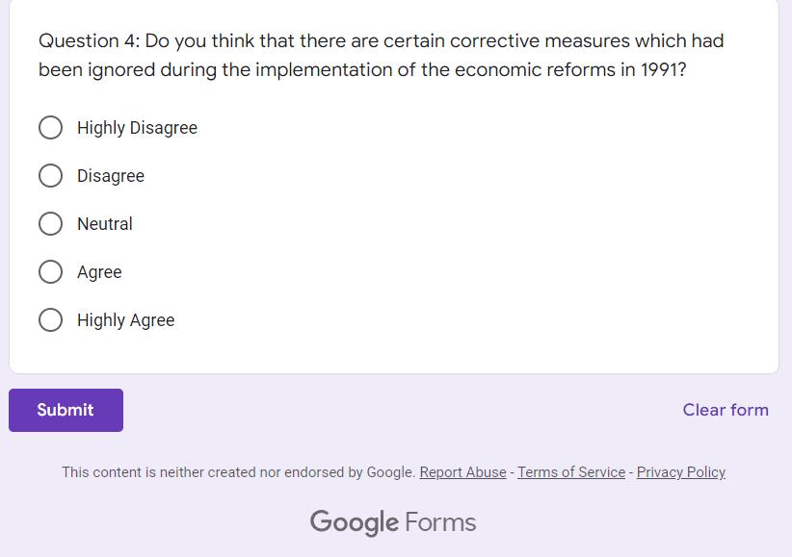Click the 'Forms' word in footer logo

[440, 522]
